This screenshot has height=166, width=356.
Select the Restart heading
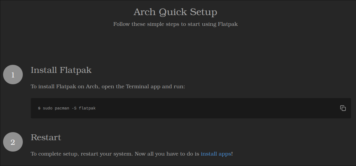tap(46, 137)
